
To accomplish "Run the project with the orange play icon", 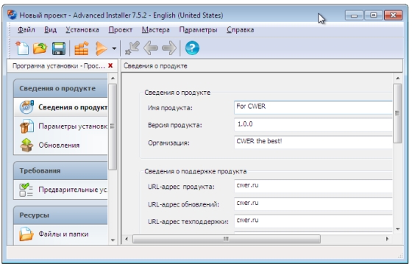I will coord(101,48).
